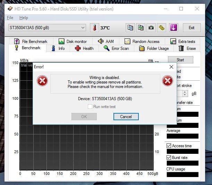The image size is (212, 185).
Task: Click the Start benchmark button
Action: (x=180, y=60)
